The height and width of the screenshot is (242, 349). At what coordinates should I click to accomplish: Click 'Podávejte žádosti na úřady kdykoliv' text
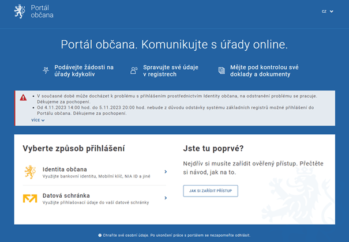pos(84,71)
